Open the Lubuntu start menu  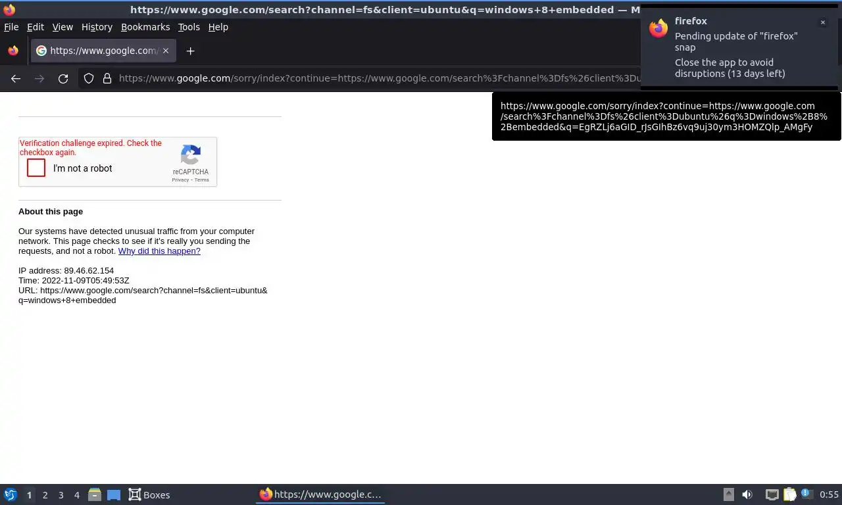11,494
